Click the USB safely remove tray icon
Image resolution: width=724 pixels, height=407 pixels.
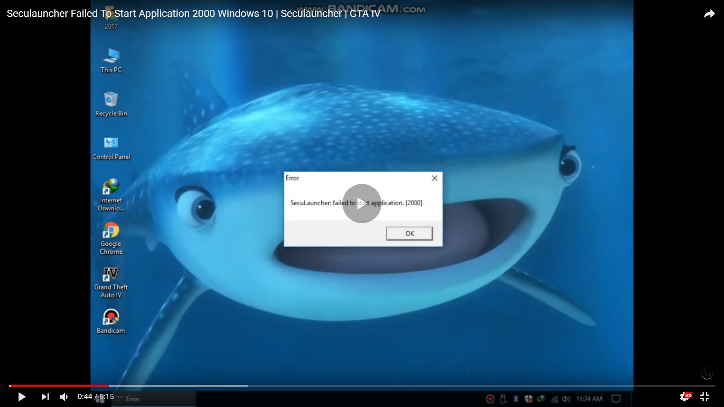click(503, 399)
